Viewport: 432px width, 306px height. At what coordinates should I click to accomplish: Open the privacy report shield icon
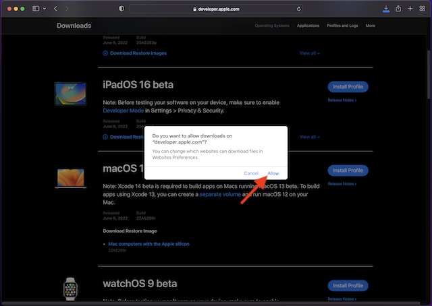[122, 9]
